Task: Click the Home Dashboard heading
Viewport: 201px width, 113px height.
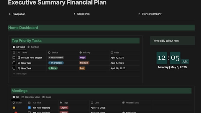Action: pyautogui.click(x=23, y=28)
